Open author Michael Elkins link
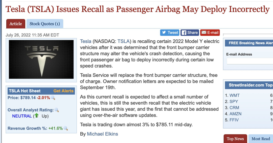Image resolution: width=273 pixels, height=143 pixels. (102, 134)
